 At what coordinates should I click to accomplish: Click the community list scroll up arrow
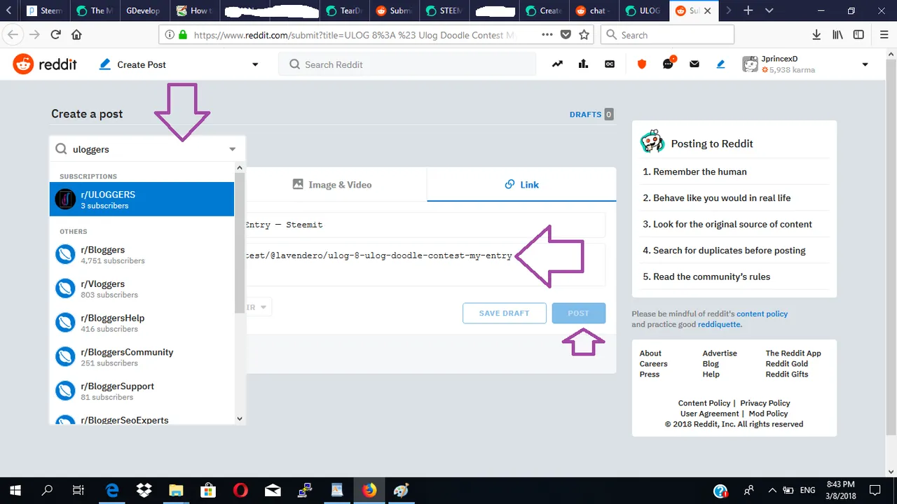pyautogui.click(x=240, y=168)
